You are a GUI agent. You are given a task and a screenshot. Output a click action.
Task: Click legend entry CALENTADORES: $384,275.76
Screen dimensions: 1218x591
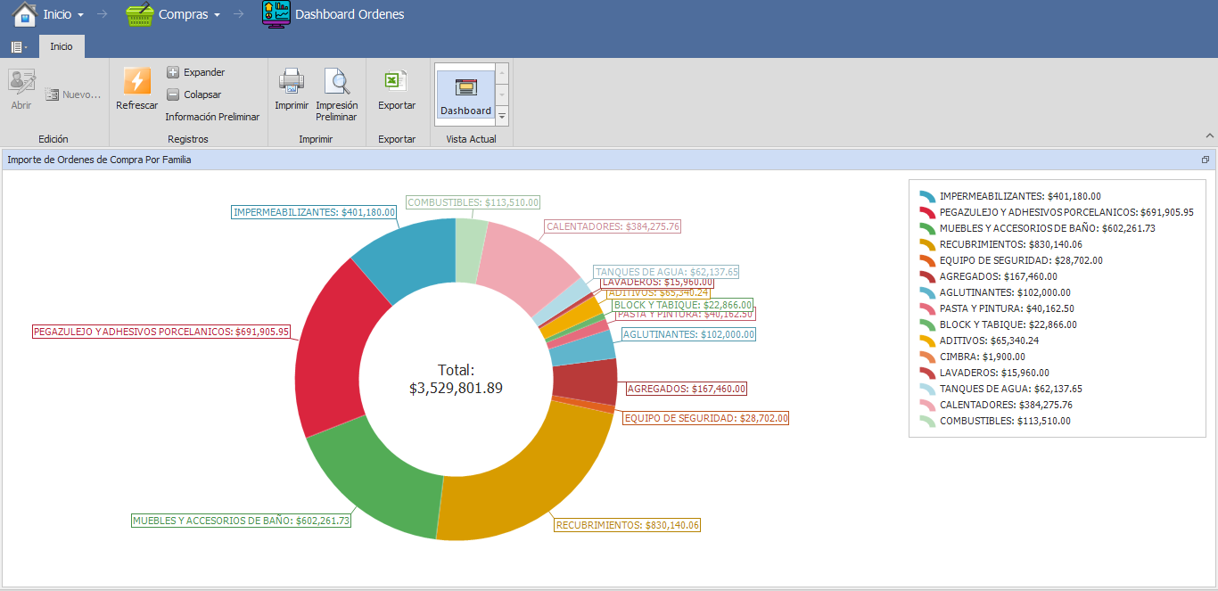(1006, 405)
